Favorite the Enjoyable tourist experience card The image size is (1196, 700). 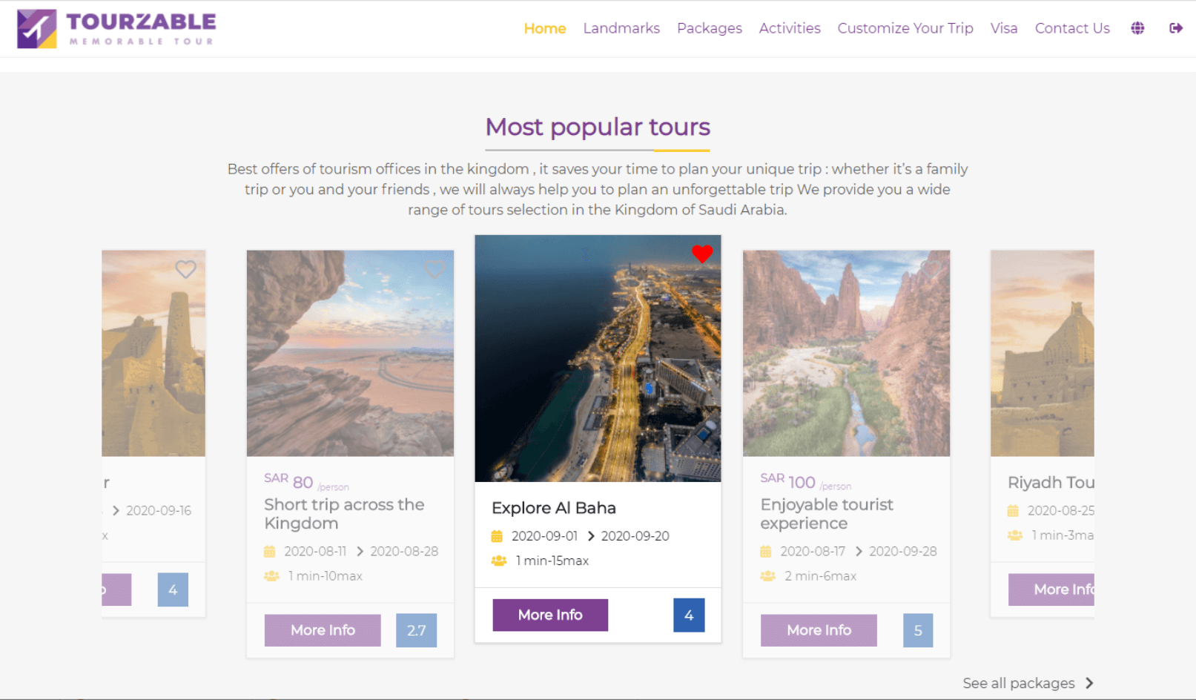pyautogui.click(x=931, y=268)
